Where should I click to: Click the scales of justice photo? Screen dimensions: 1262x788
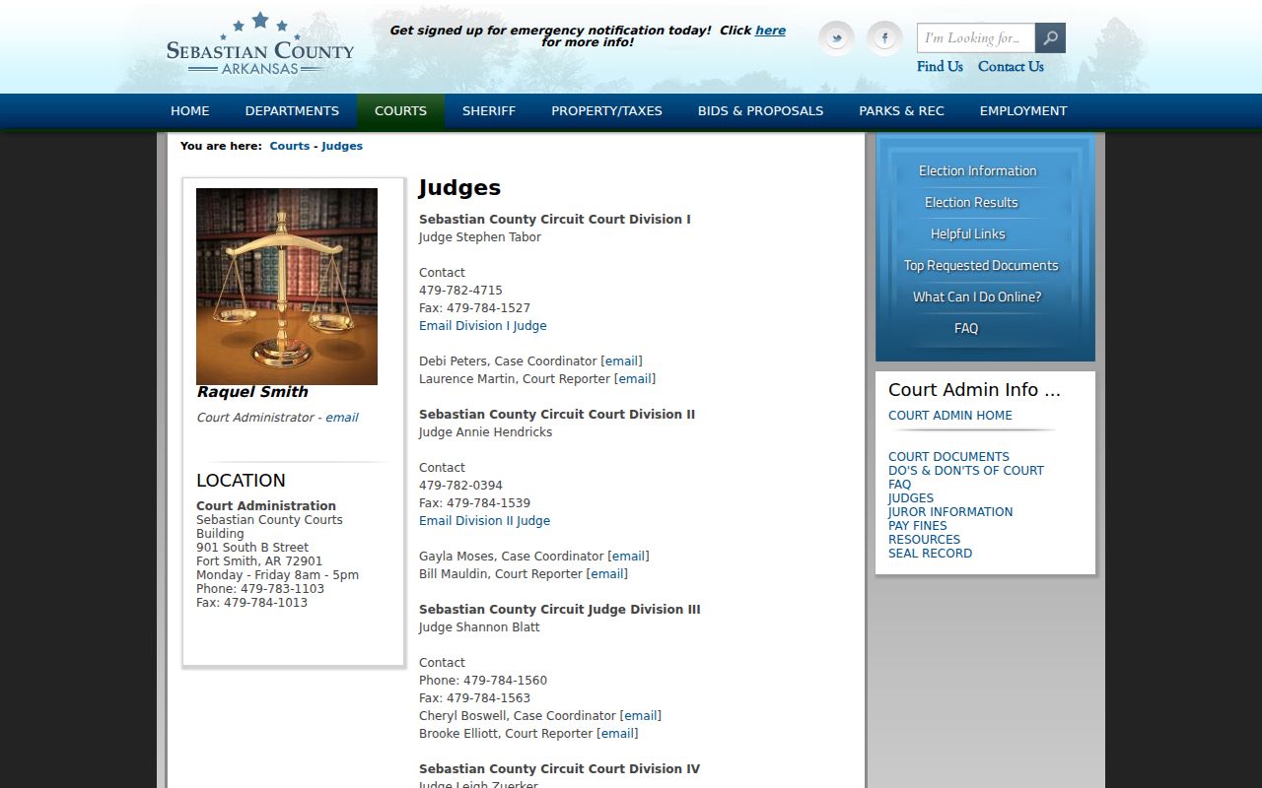click(x=287, y=287)
